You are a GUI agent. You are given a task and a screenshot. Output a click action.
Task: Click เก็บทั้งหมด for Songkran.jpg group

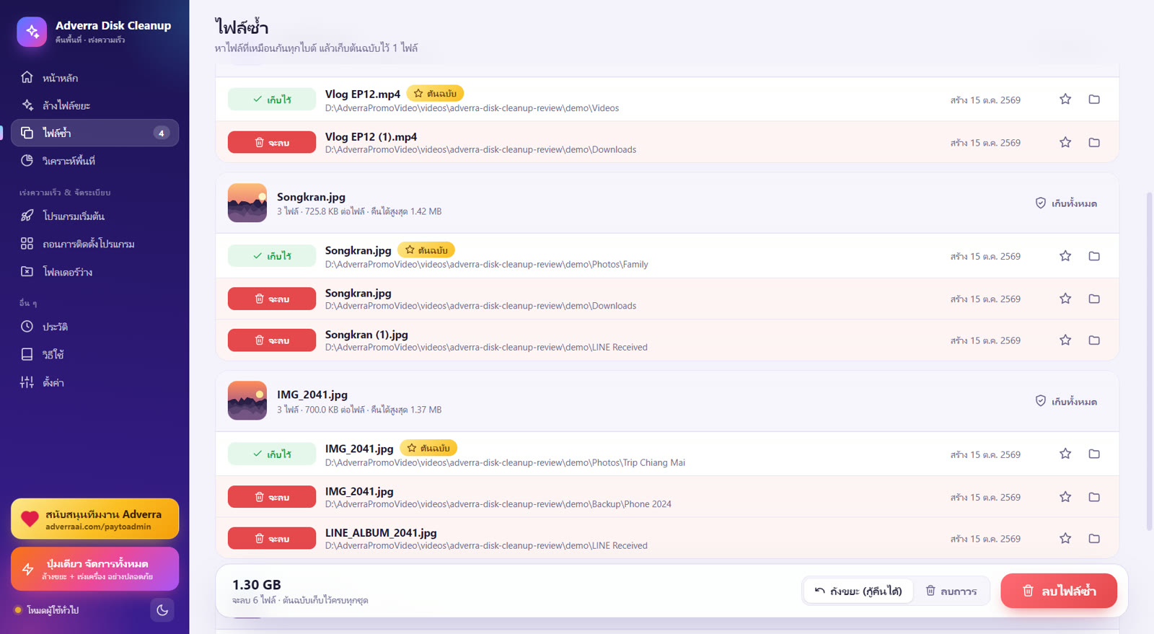click(1066, 203)
